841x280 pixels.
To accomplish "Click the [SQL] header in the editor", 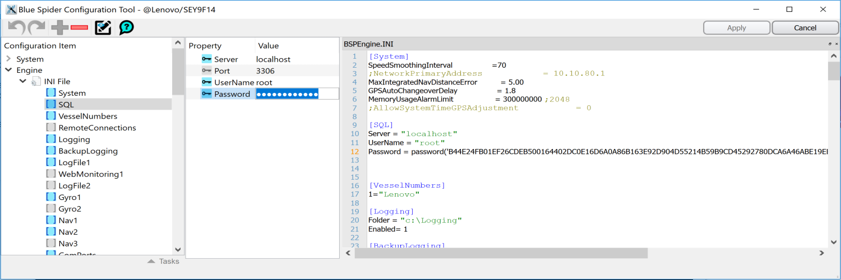I will (x=381, y=125).
